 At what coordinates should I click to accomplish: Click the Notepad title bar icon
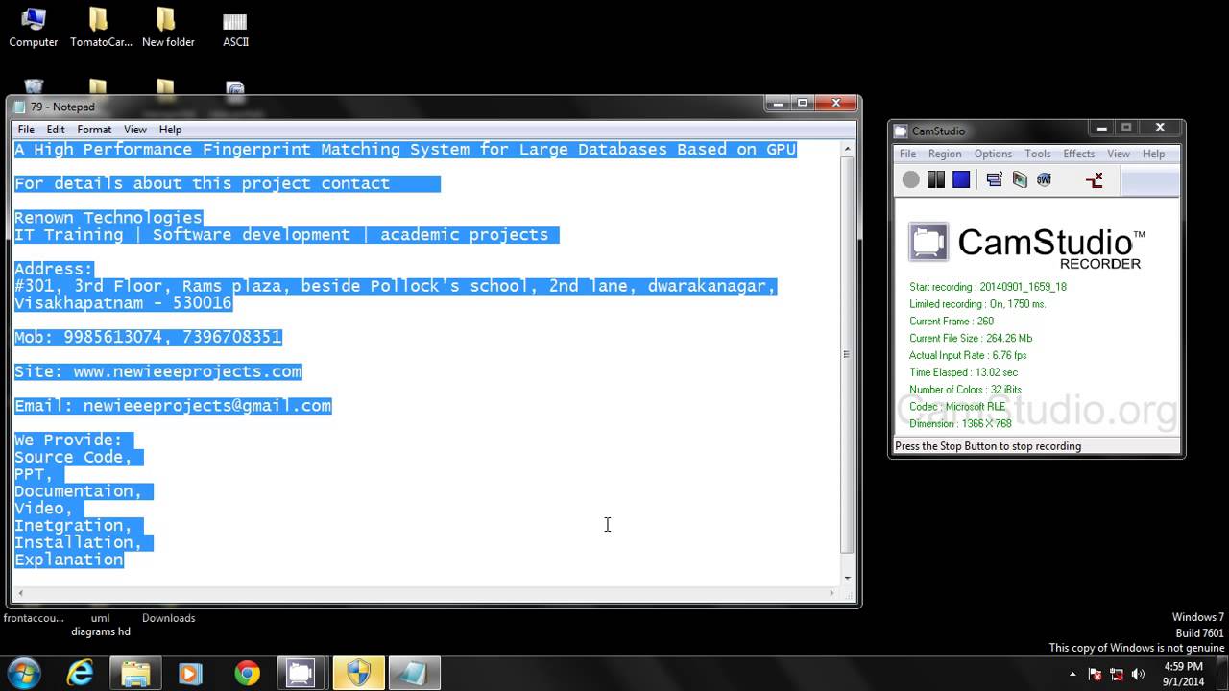pyautogui.click(x=20, y=107)
